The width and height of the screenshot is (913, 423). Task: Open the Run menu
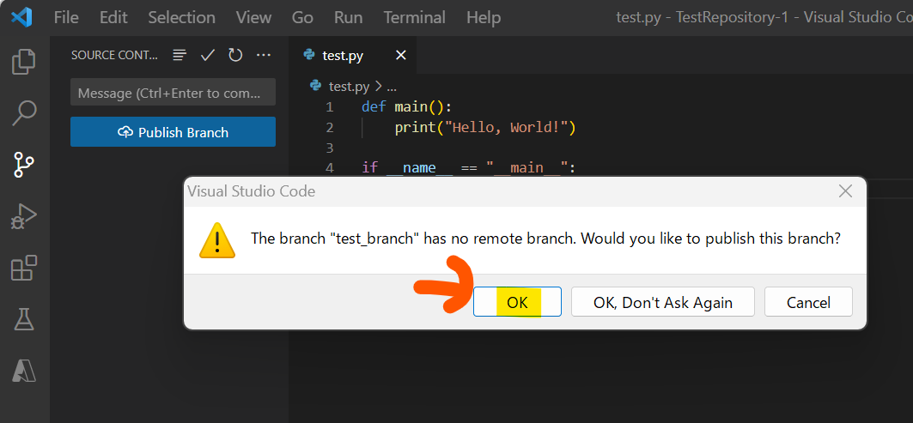tap(348, 17)
